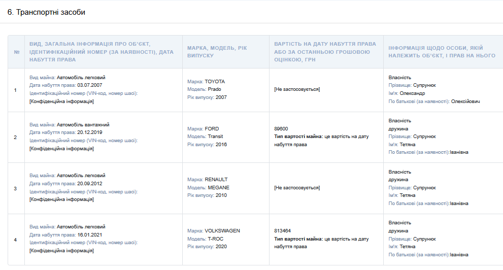Click the acquisition date 20.12.2019
Image resolution: width=503 pixels, height=270 pixels.
click(x=89, y=132)
